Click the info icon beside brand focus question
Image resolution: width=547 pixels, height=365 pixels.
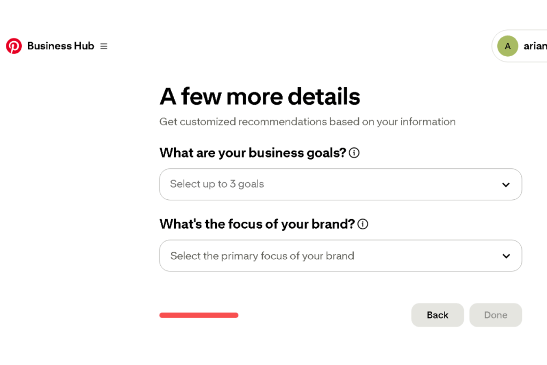click(362, 224)
